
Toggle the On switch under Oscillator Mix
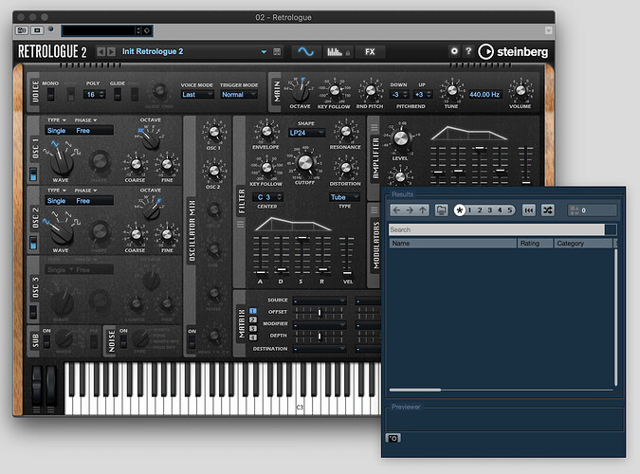[192, 343]
